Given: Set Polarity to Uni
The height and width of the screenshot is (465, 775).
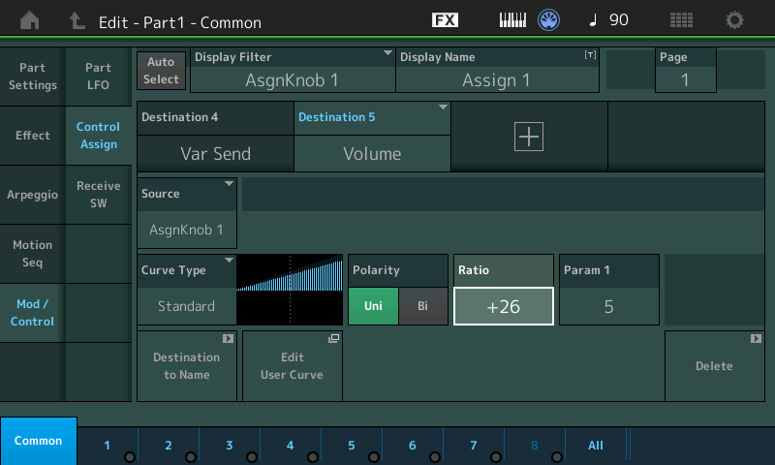Looking at the screenshot, I should (x=373, y=306).
